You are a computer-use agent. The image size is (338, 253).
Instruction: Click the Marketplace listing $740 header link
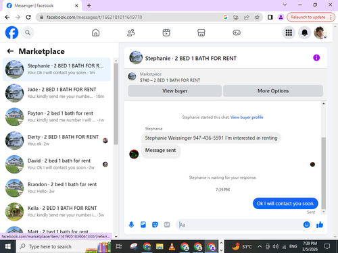click(170, 80)
